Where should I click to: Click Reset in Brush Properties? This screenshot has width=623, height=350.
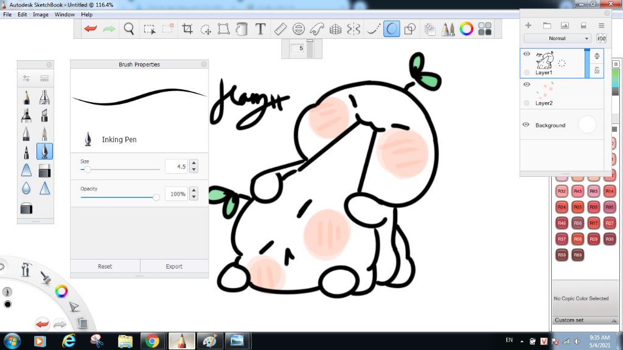105,266
